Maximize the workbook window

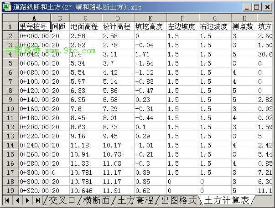(256, 7)
